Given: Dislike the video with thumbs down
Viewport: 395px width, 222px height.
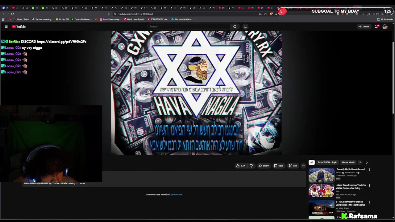Looking at the screenshot, I should click(251, 166).
